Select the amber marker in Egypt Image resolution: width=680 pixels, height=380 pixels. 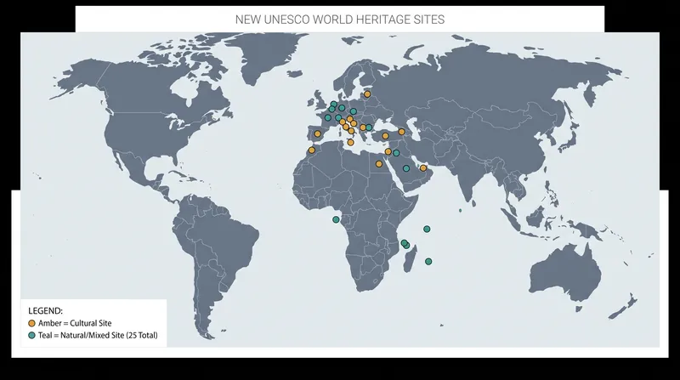(x=379, y=164)
